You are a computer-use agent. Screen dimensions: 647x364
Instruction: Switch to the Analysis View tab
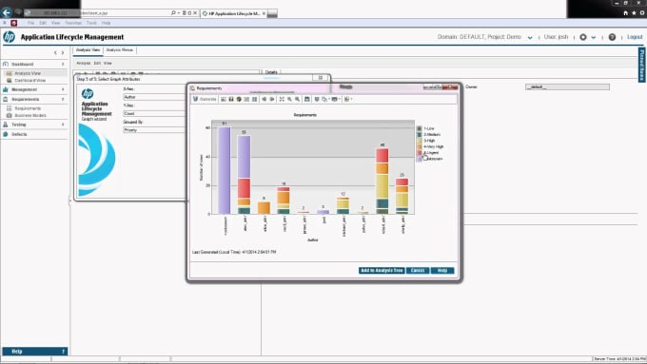point(88,50)
